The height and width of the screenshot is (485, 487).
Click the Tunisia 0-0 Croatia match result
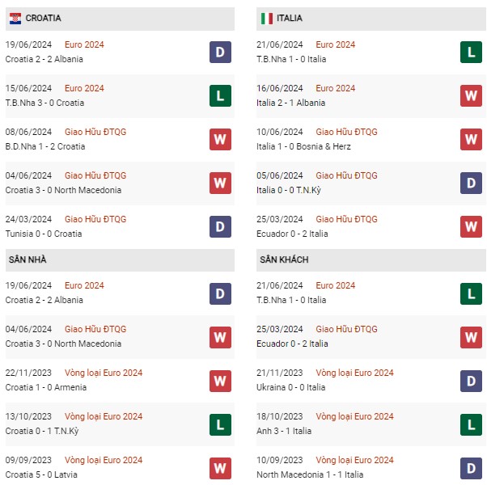44,234
